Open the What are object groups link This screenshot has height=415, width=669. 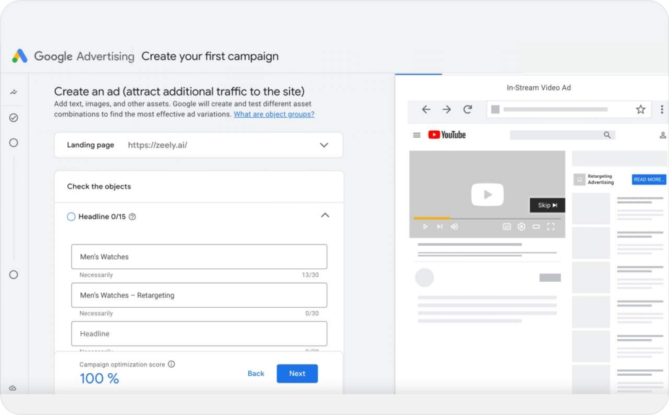pyautogui.click(x=274, y=114)
